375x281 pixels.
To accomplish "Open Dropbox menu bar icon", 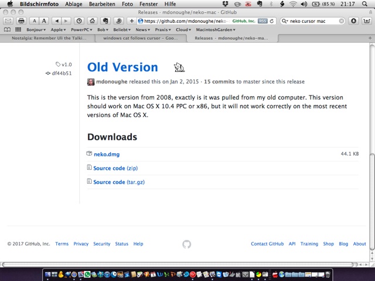I will pos(225,4).
